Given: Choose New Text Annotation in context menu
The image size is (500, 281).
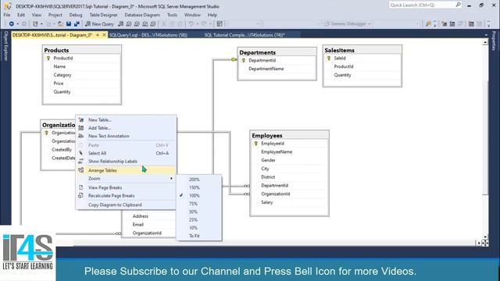Looking at the screenshot, I should point(109,136).
